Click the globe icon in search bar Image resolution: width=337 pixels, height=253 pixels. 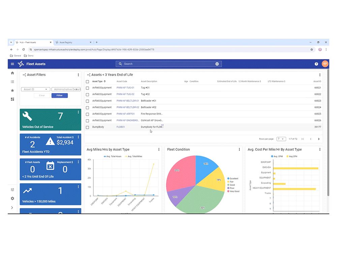pos(217,64)
